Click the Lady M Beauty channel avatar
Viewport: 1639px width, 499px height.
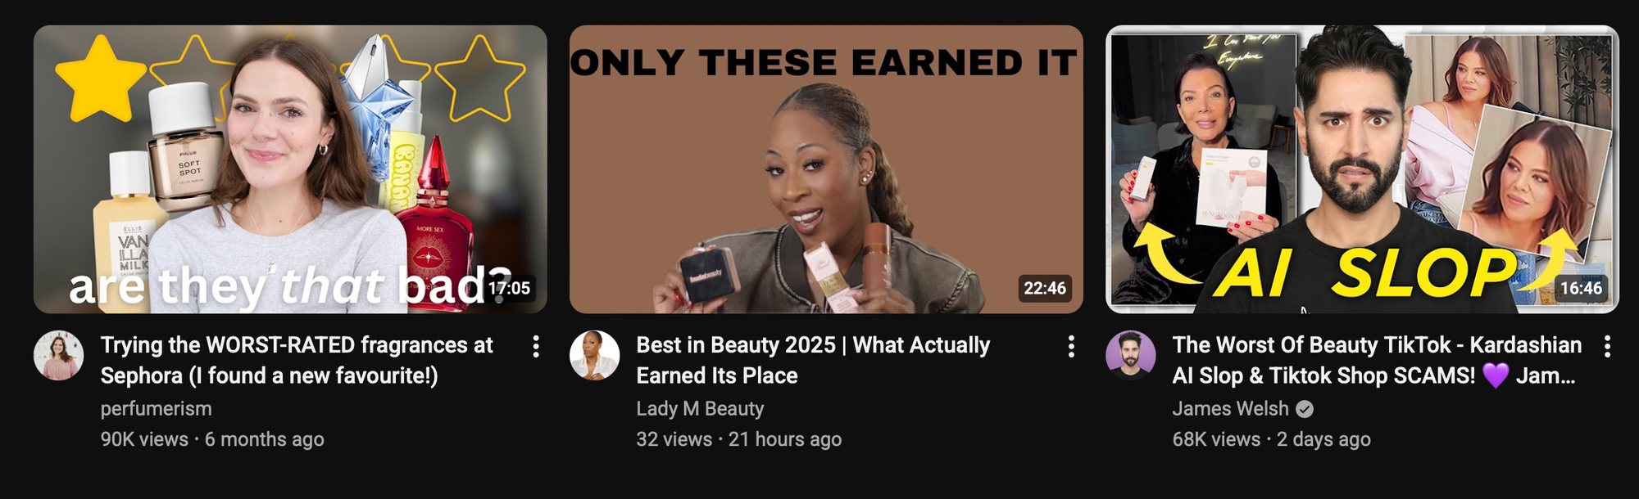(594, 356)
